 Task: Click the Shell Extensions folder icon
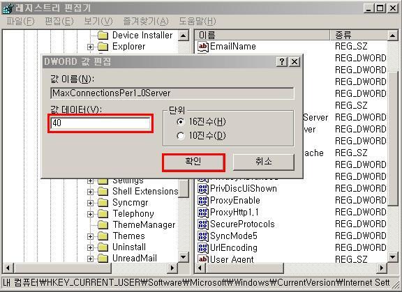click(103, 192)
